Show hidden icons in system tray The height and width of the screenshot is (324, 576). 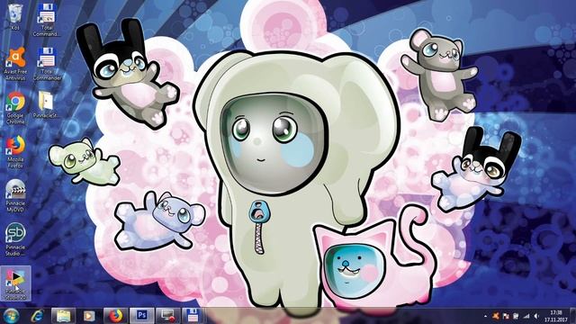point(486,316)
